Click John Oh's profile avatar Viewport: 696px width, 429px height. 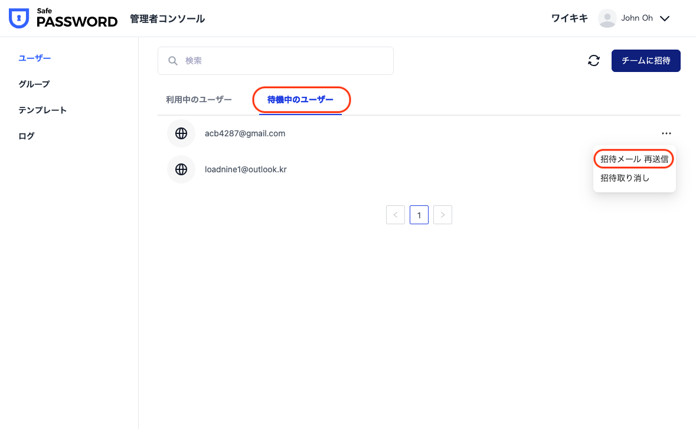[x=607, y=18]
